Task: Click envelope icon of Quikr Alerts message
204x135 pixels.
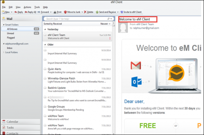Action: point(45,69)
